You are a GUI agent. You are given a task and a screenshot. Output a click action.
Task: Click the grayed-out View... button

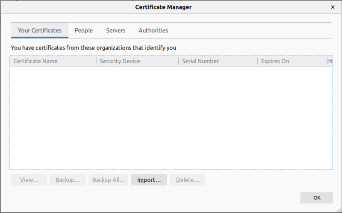coord(29,180)
